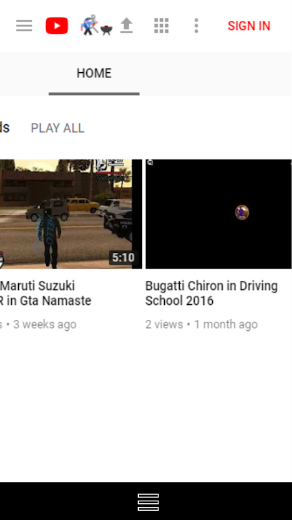Image resolution: width=292 pixels, height=520 pixels.
Task: Click the '2 views' count text
Action: (x=164, y=324)
